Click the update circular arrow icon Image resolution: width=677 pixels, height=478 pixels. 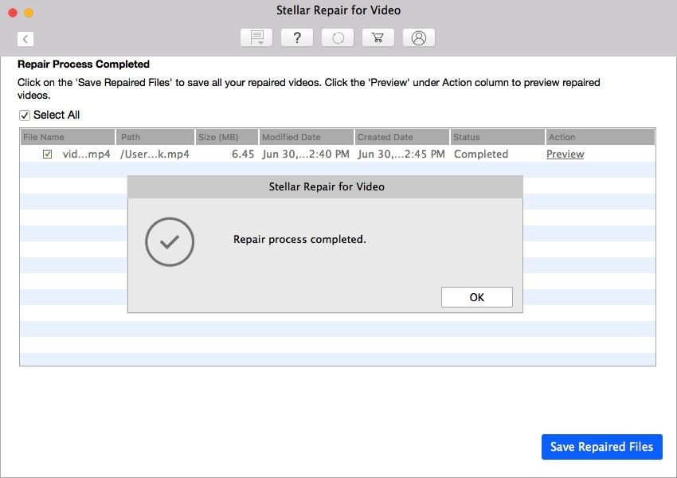(338, 37)
